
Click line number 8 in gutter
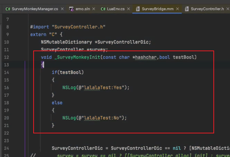[7, 27]
